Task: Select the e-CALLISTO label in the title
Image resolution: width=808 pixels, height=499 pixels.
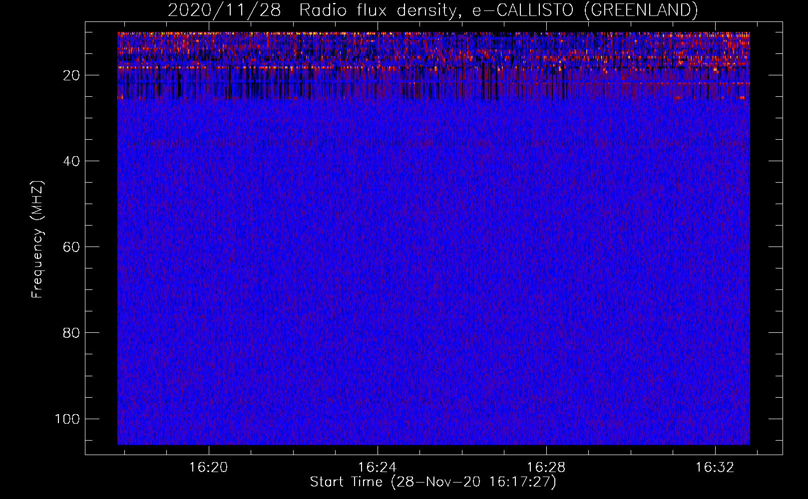Action: click(522, 10)
